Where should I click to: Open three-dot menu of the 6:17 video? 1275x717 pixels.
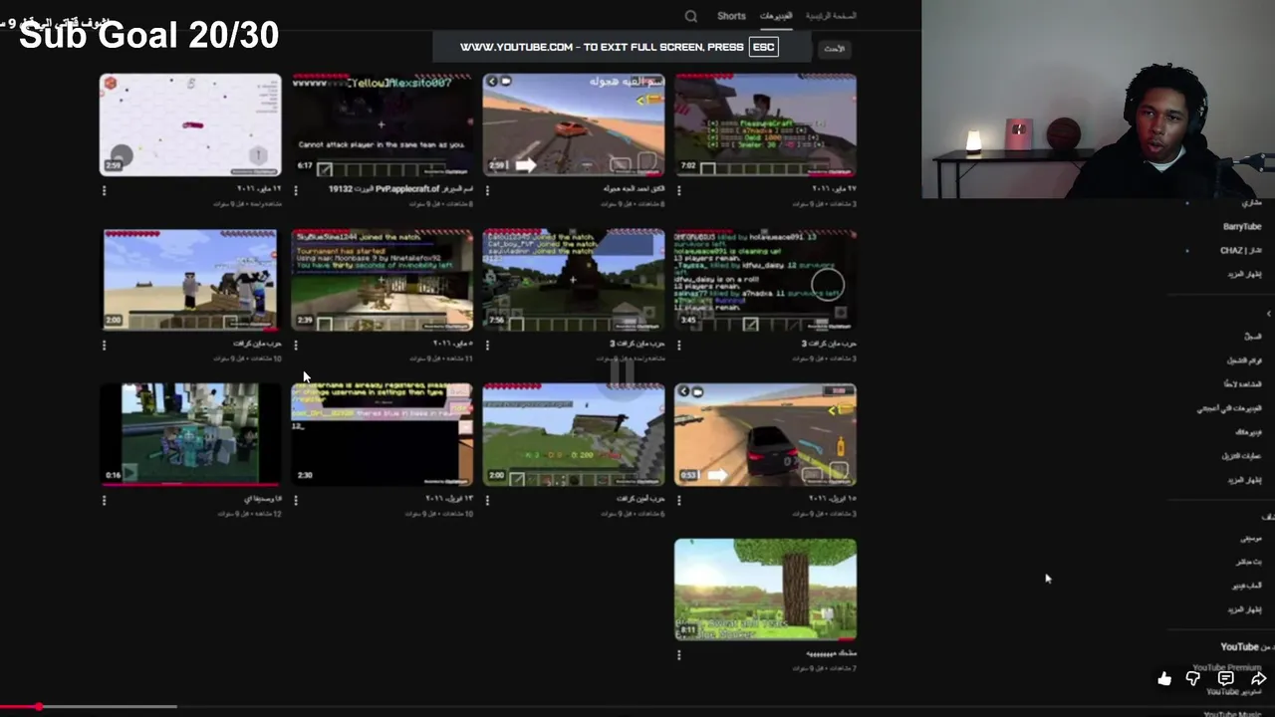tap(296, 190)
